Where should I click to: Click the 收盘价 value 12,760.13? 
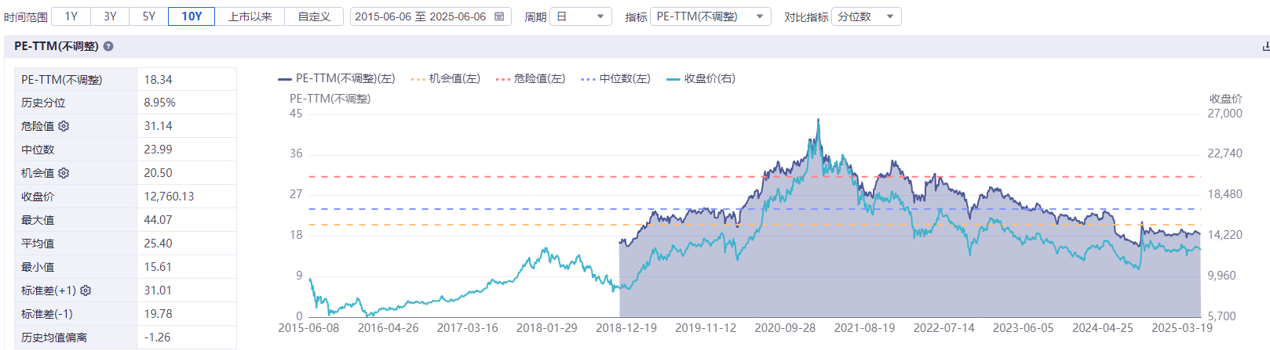pos(170,197)
